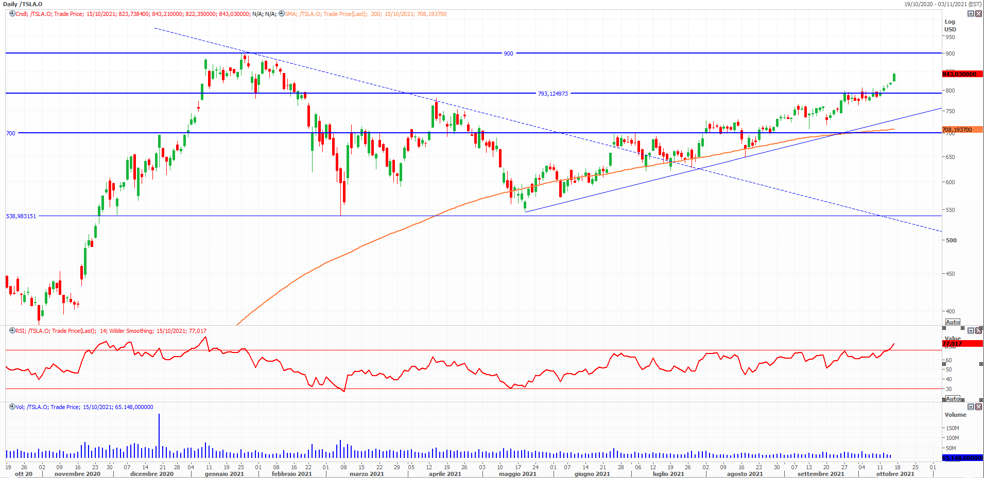The width and height of the screenshot is (984, 478).
Task: Toggle Auto scaling on the price axis
Action: point(953,322)
